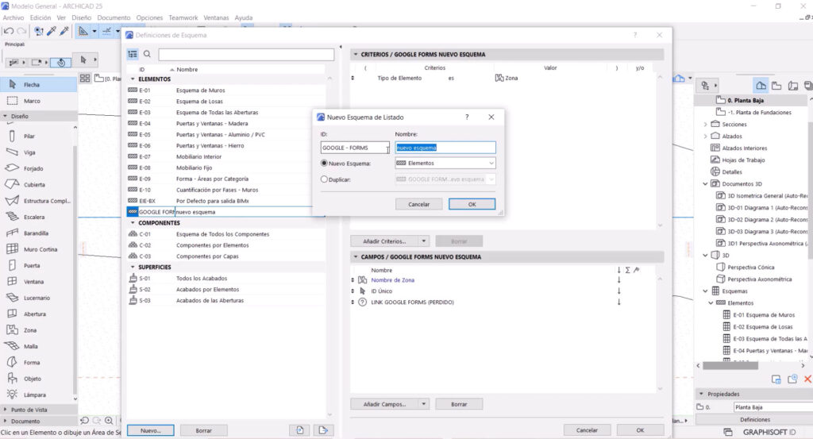Screen dimensions: 813x439
Task: Open the Elementos scheme type dropdown
Action: click(445, 163)
